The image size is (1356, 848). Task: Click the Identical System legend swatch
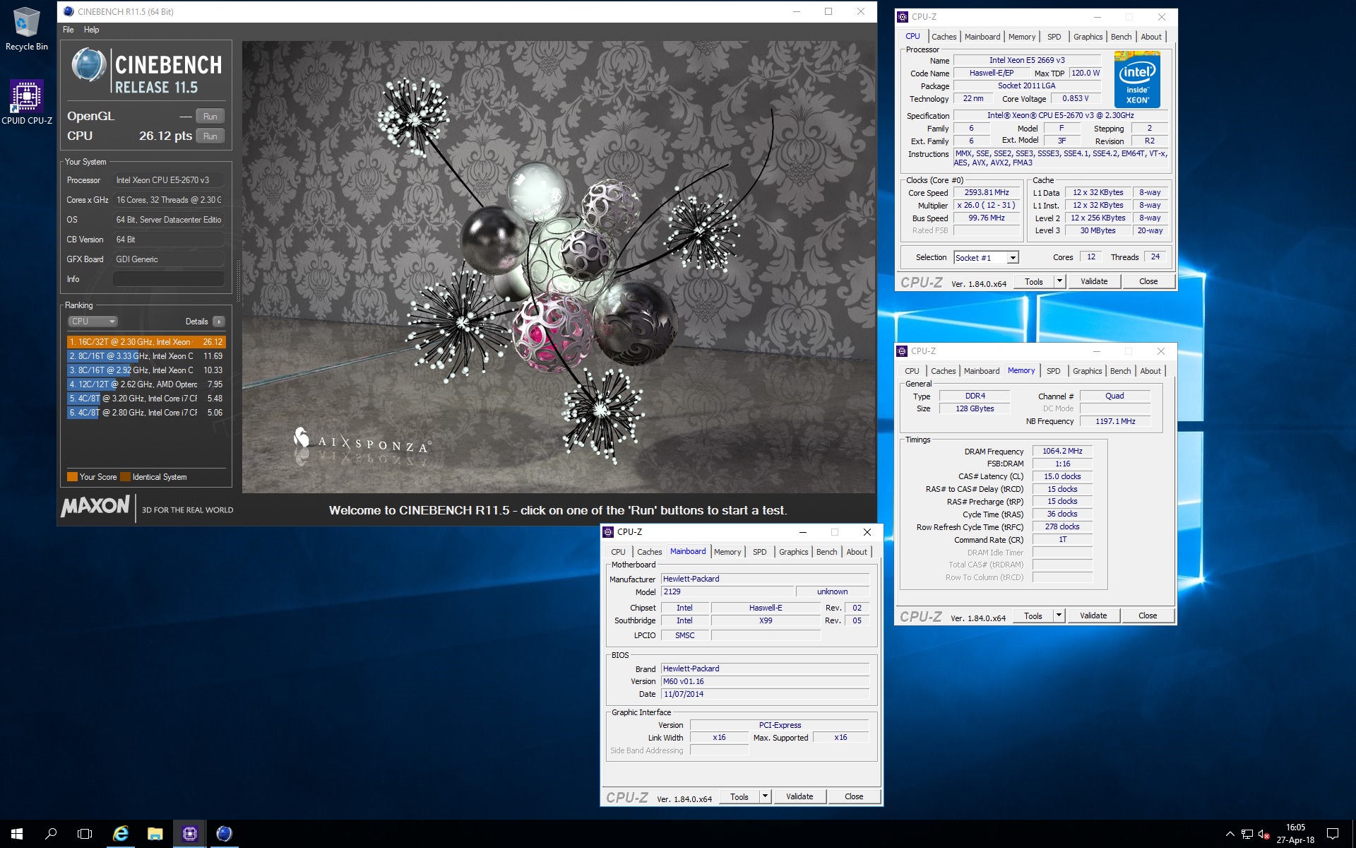(x=125, y=477)
